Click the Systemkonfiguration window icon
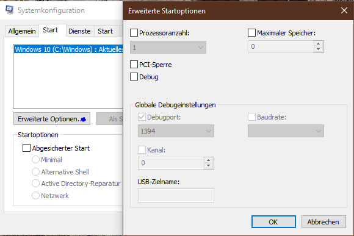The width and height of the screenshot is (354, 236). click(x=10, y=10)
